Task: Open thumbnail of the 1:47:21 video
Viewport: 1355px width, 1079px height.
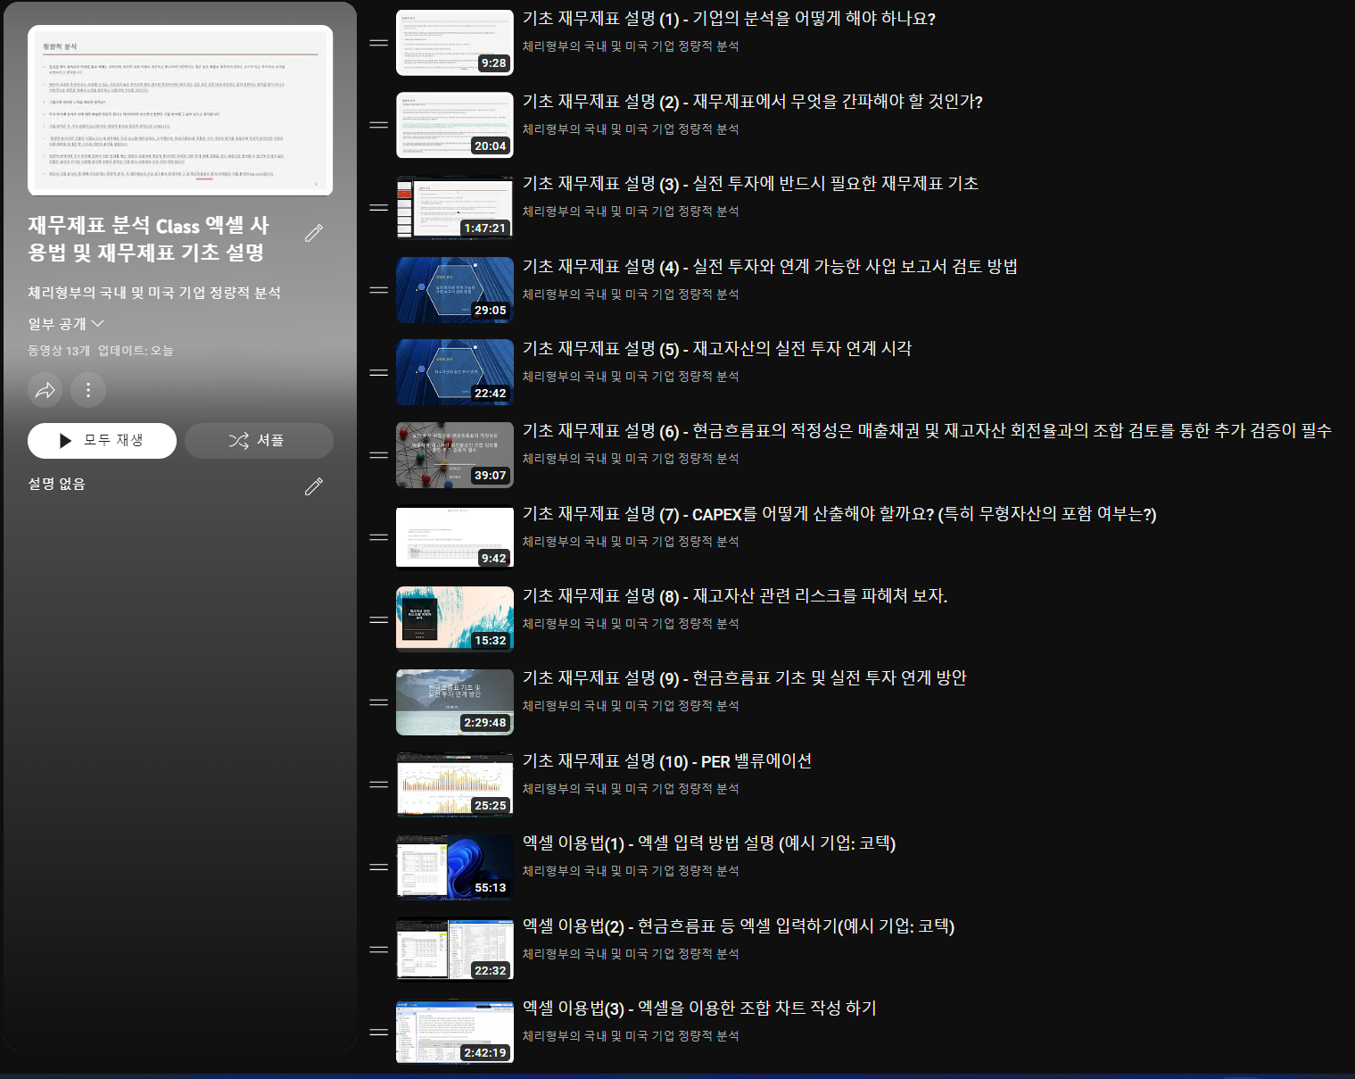Action: 455,208
